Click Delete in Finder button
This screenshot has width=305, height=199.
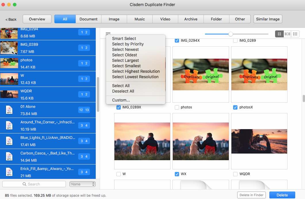[x=251, y=195]
